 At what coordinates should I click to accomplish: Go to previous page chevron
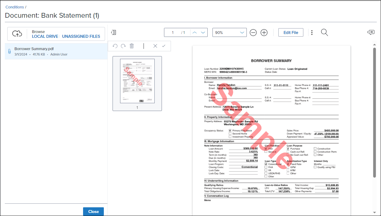[x=195, y=32]
